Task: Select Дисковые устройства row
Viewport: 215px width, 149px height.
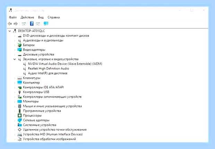Action: coord(38,55)
